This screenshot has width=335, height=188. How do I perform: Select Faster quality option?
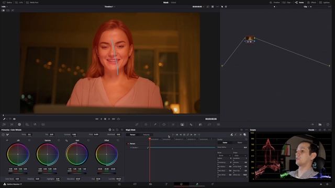(225, 143)
